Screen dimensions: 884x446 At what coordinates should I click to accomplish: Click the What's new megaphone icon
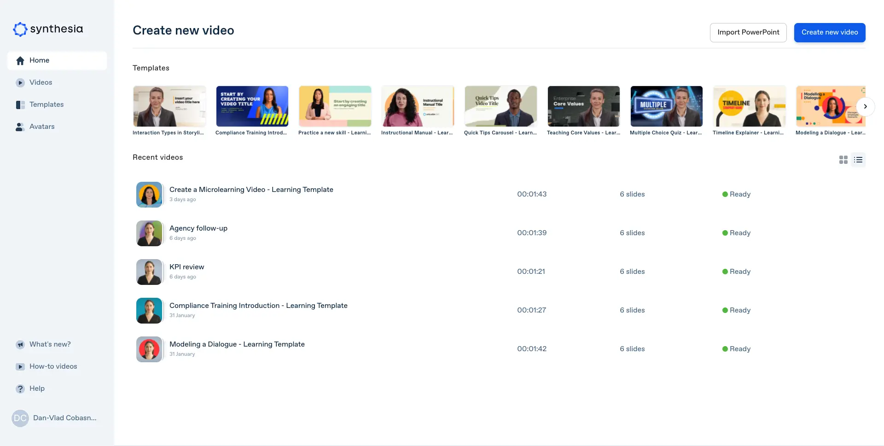click(x=20, y=345)
